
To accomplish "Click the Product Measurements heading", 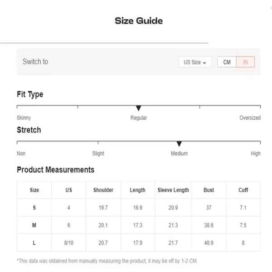I will point(55,170).
